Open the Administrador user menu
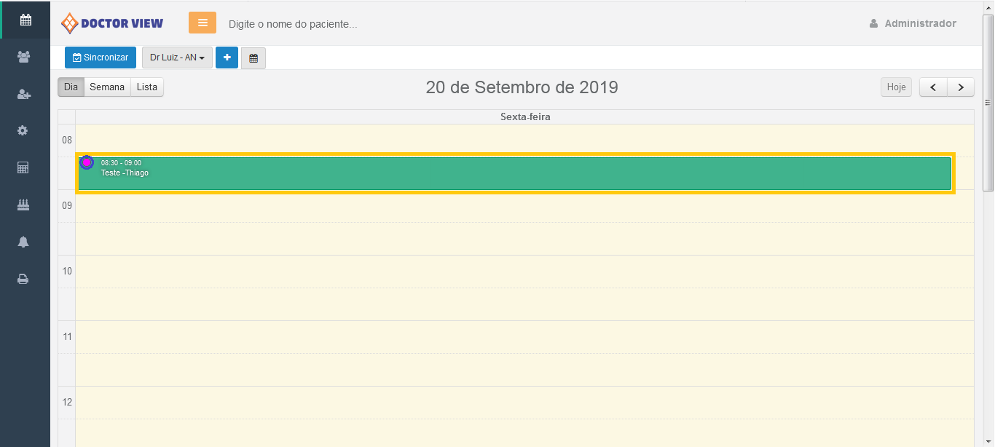 913,23
